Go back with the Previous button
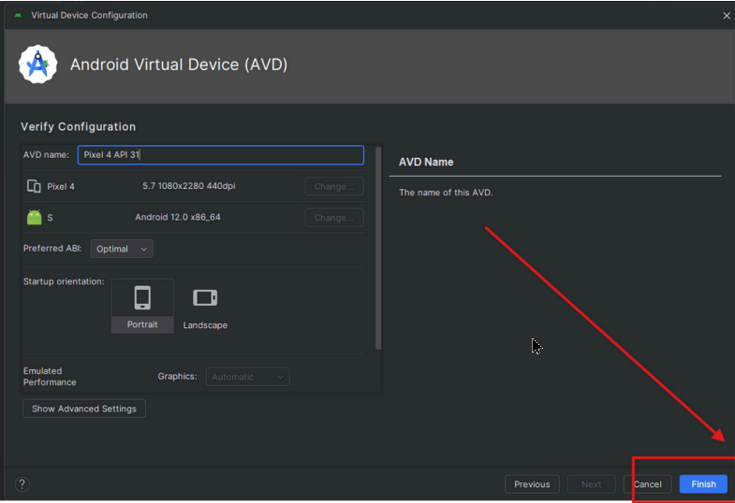 532,484
